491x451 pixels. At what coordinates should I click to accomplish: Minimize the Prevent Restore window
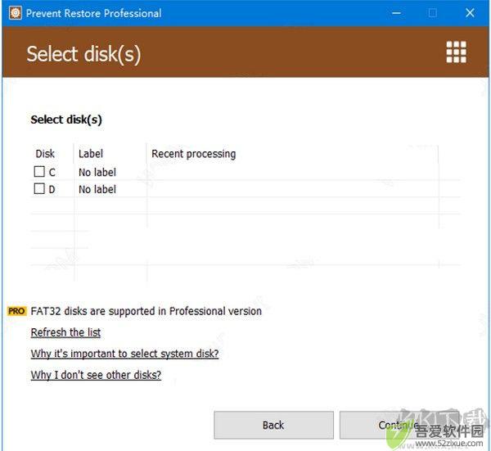[396, 13]
